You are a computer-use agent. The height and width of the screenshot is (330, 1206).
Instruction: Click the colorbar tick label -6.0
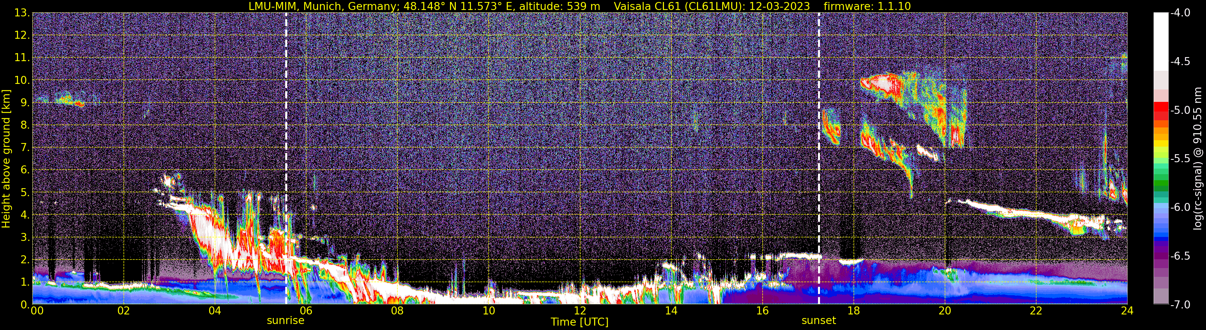1180,207
